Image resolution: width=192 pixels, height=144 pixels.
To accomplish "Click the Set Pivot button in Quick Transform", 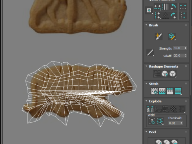I will (x=149, y=10).
